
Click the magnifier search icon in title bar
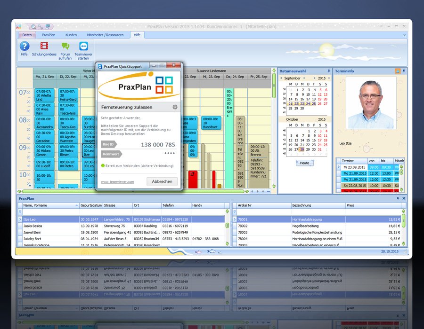(33, 27)
